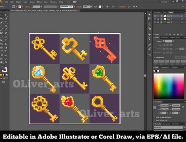186x142 pixels.
Task: Click Make Clipping Mask icon in the Layers panel
Action: (x=170, y=34)
